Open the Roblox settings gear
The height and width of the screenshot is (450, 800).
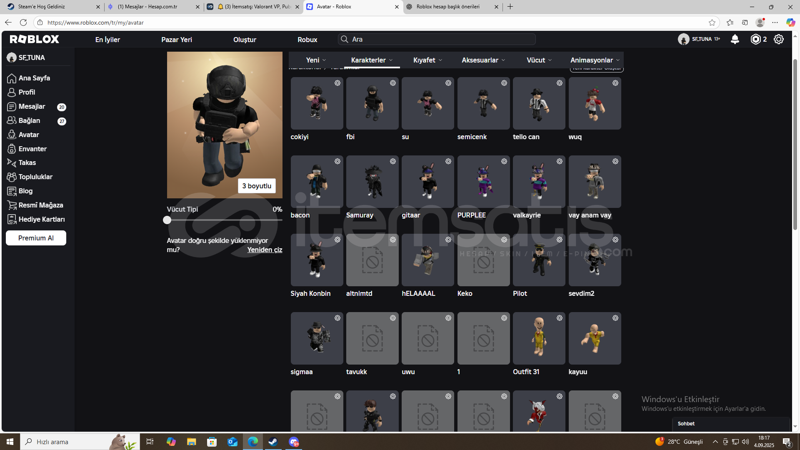coord(779,39)
